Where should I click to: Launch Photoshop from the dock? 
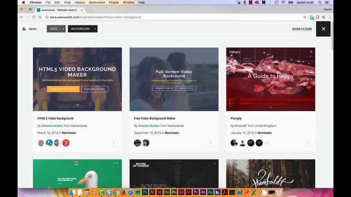pos(145,192)
